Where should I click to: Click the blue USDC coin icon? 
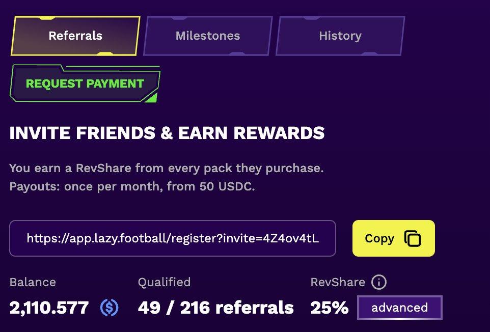point(110,307)
